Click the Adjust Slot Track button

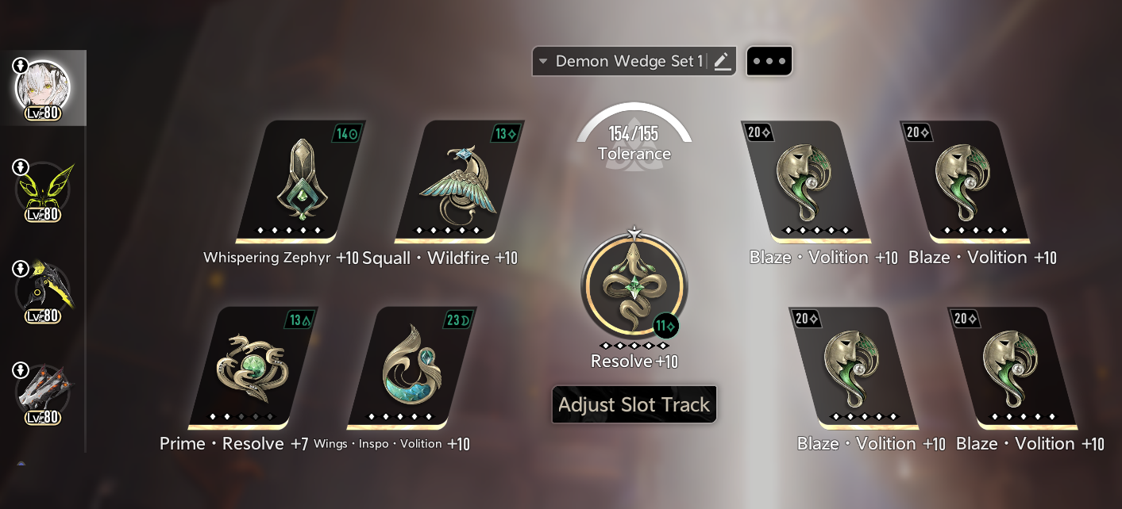point(634,404)
